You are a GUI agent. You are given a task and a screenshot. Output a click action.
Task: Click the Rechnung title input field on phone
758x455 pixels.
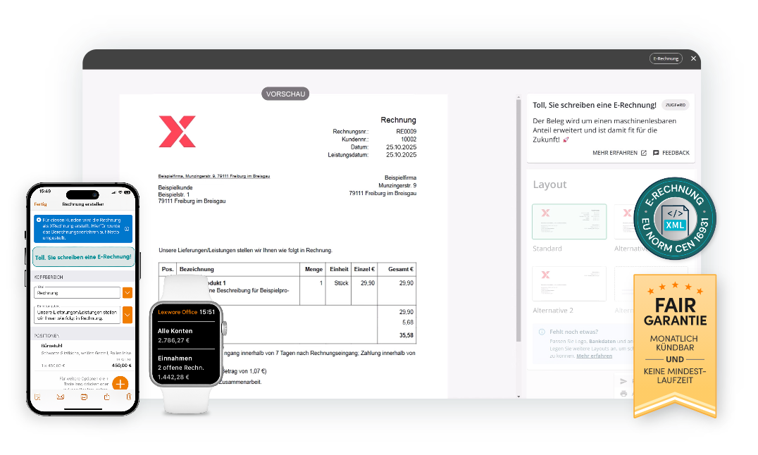(x=77, y=292)
